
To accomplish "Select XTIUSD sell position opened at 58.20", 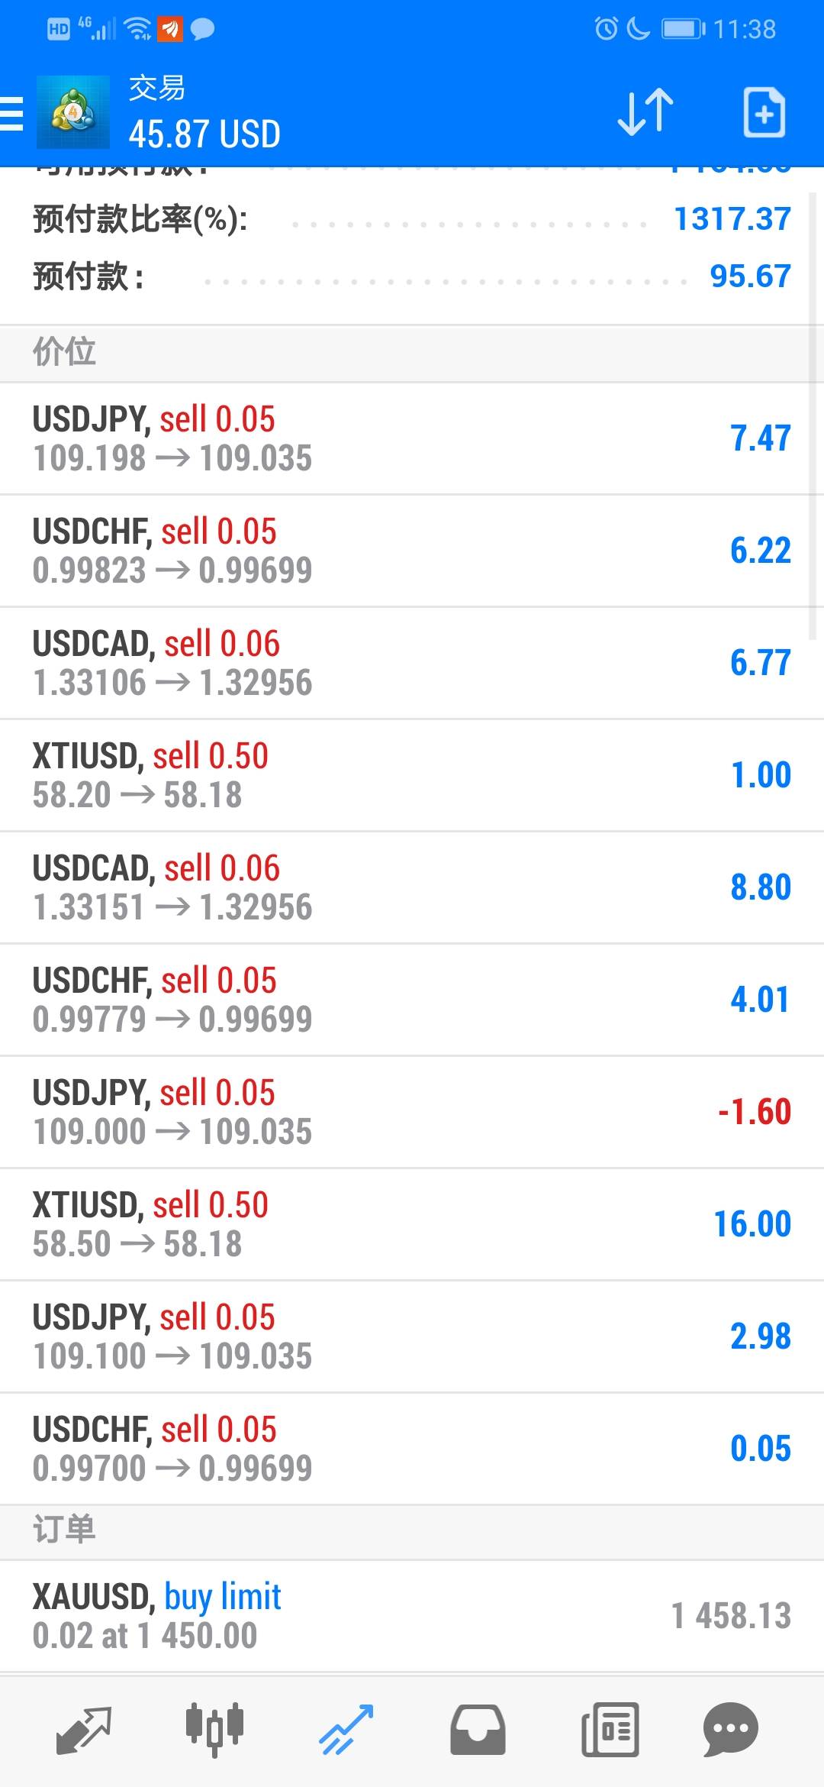I will coord(412,775).
